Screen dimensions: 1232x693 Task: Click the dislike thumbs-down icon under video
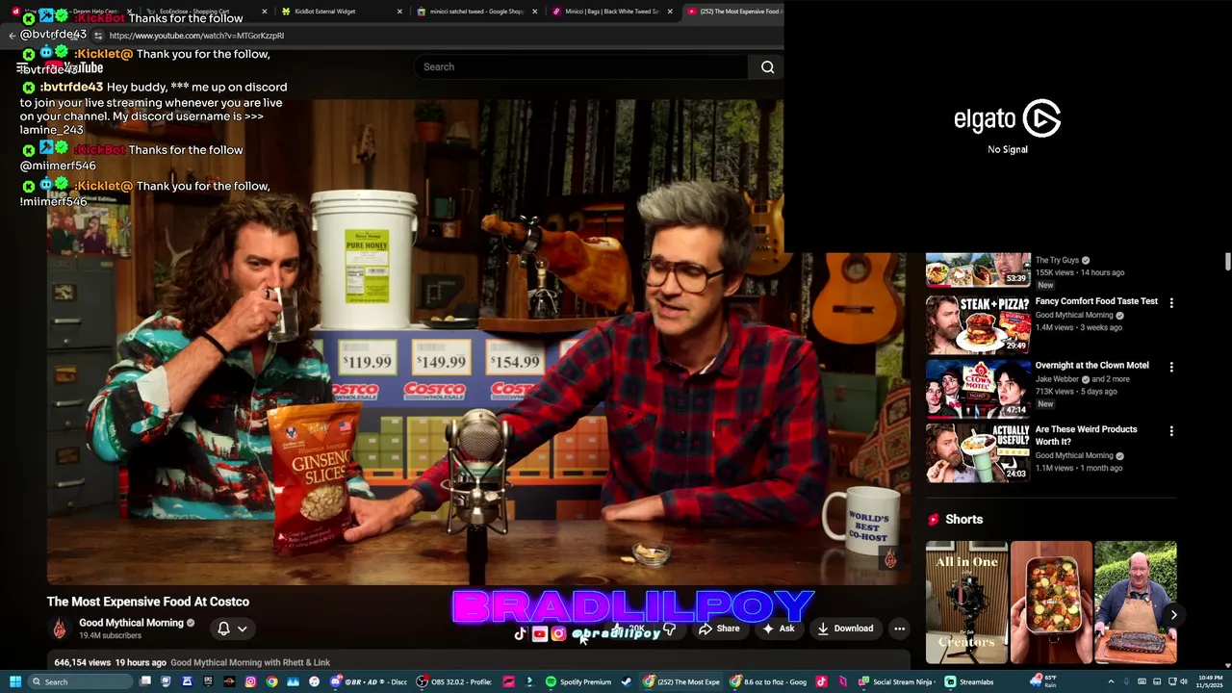click(670, 629)
